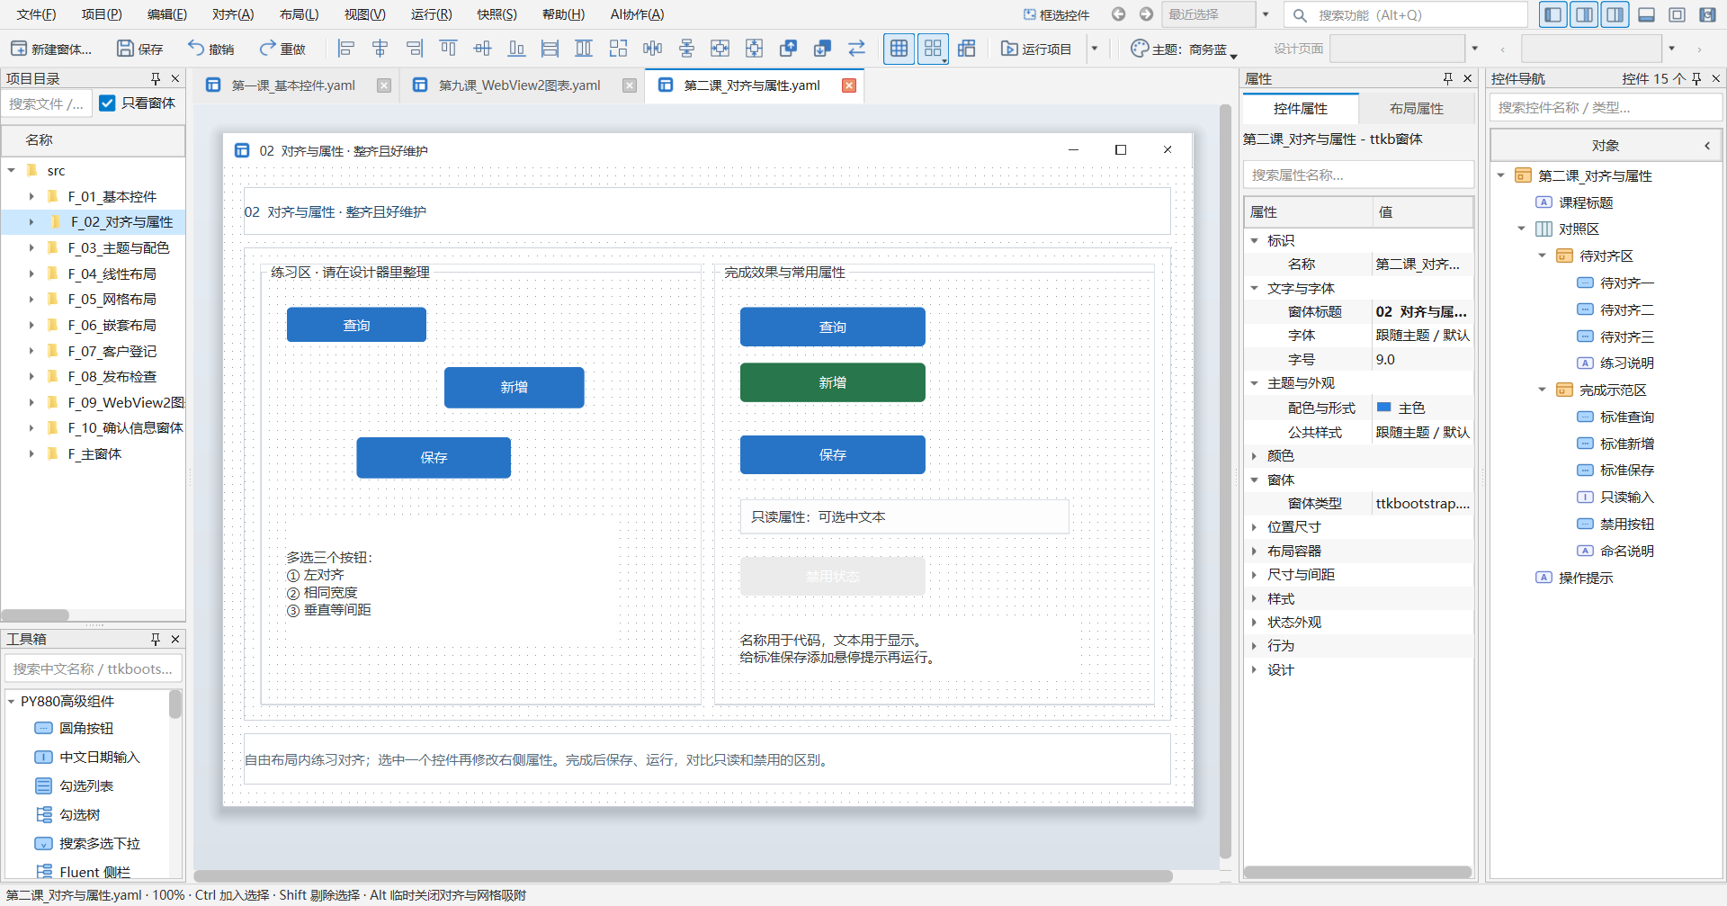Click the align right edges toolbar icon
The height and width of the screenshot is (906, 1727).
(x=415, y=49)
